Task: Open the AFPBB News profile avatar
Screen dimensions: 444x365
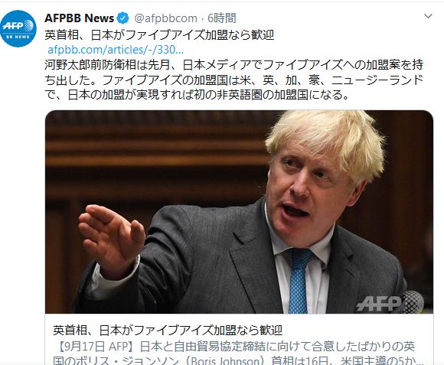Action: pos(18,28)
